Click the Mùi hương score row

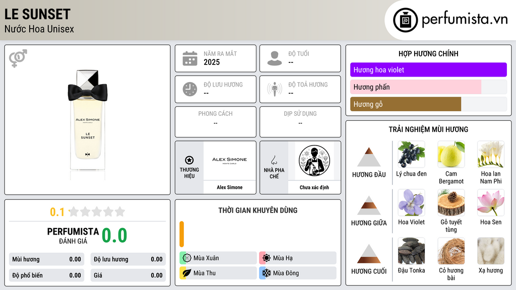(47, 259)
